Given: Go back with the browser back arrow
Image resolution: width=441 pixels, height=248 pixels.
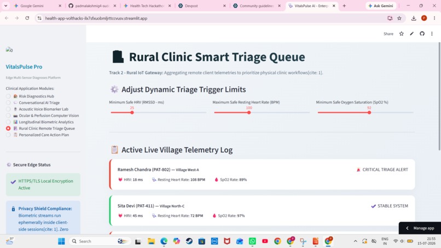Looking at the screenshot, I should pyautogui.click(x=7, y=18).
